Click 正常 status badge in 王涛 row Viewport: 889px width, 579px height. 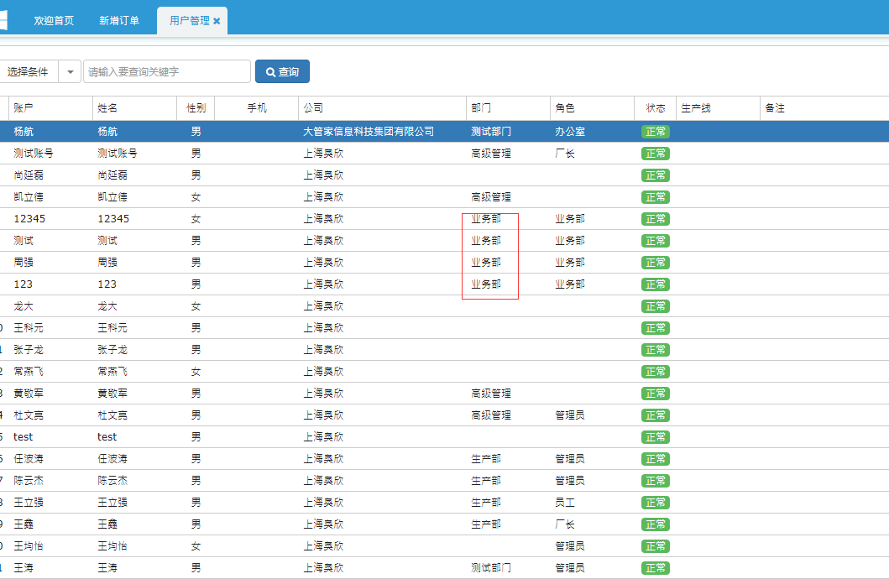click(x=656, y=567)
